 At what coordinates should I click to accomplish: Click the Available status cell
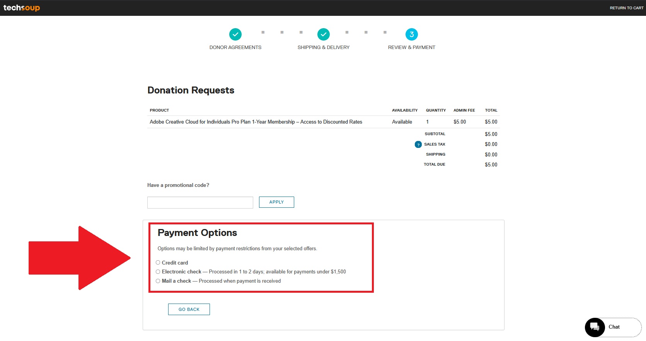point(402,122)
